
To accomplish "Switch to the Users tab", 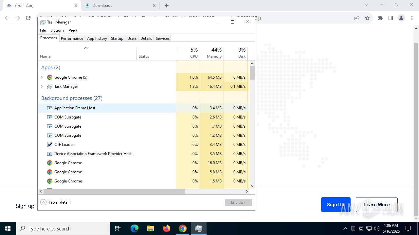I will 132,39.
